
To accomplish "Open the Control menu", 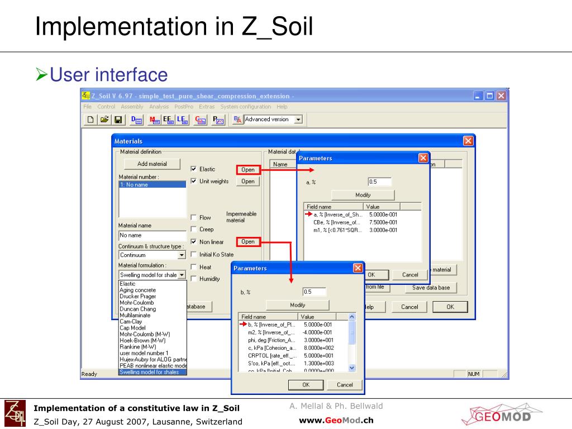I will point(106,107).
